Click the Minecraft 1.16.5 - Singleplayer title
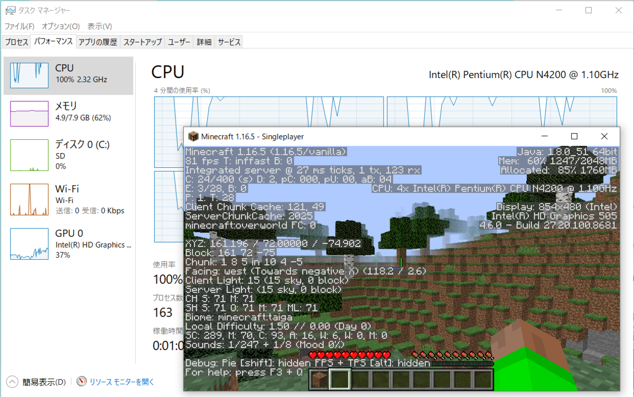Viewport: 634px width, 397px height. [253, 136]
